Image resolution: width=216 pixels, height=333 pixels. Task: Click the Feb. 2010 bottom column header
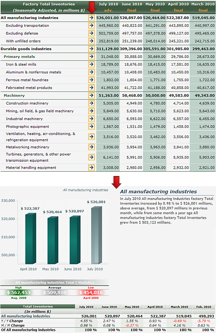[203, 307]
